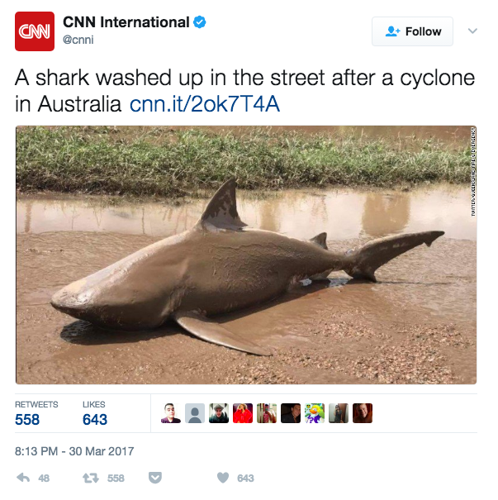The image size is (498, 500).
Task: Open the last avatar in likers row
Action: [363, 413]
